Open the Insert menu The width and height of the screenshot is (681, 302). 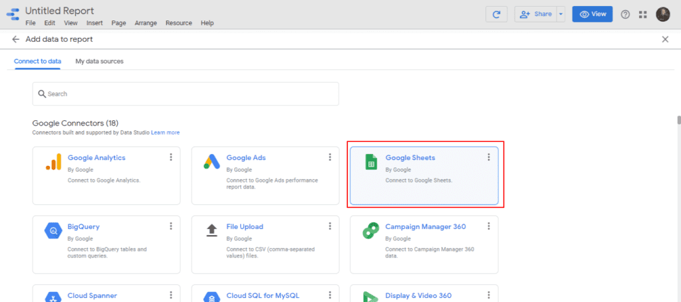click(94, 23)
